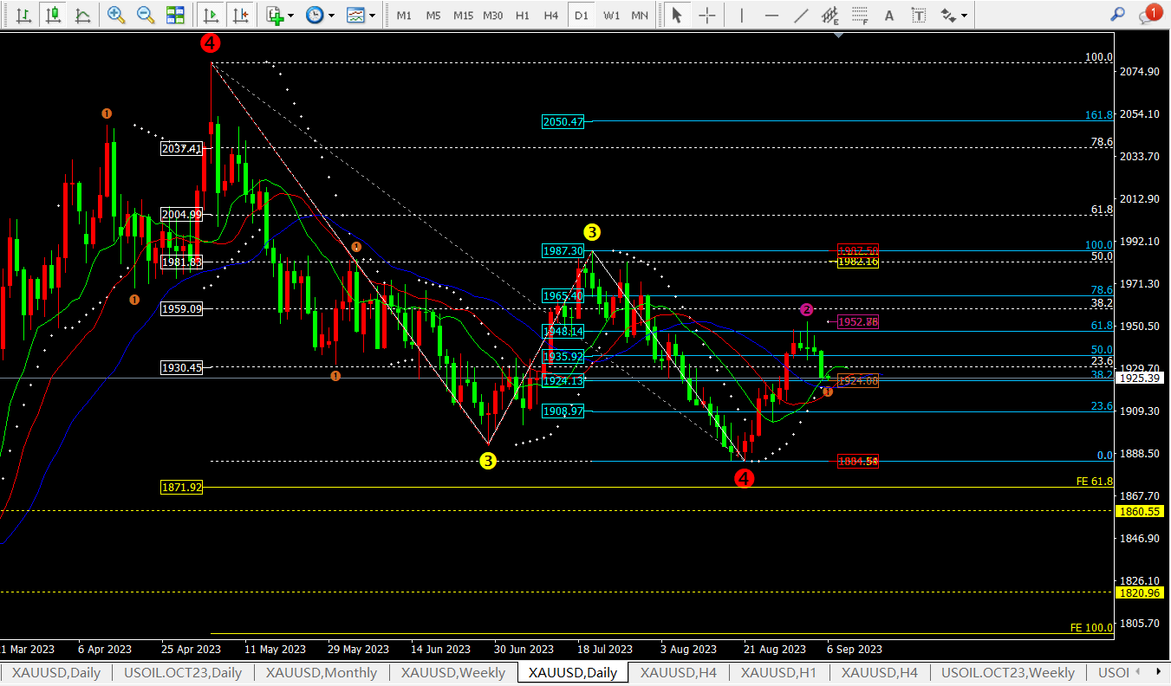Image resolution: width=1171 pixels, height=686 pixels.
Task: Switch chart to candlestick mode
Action: pyautogui.click(x=54, y=15)
